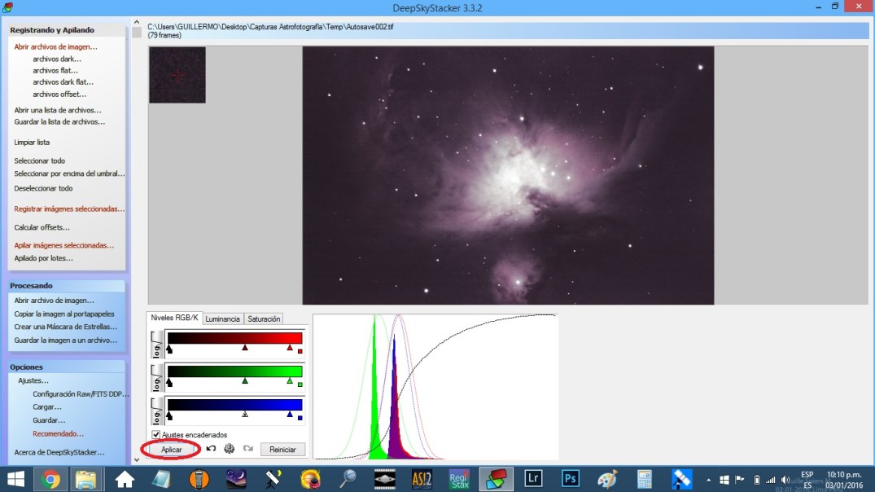Image resolution: width=875 pixels, height=492 pixels.
Task: Redo the levels adjustment
Action: [247, 449]
